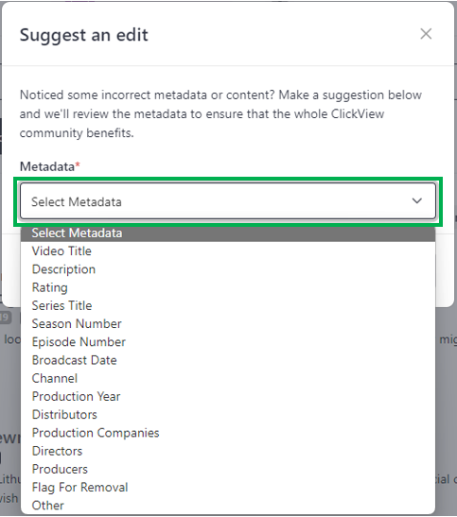Viewport: 457px width, 517px height.
Task: Click the Select Metadata dropdown chevron
Action: pyautogui.click(x=416, y=200)
